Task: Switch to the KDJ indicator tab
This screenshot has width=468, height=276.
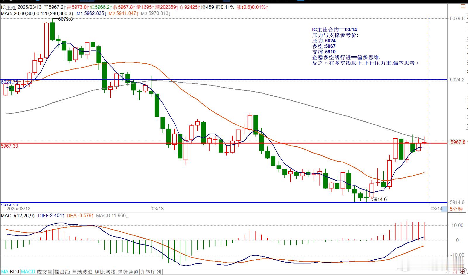Action: [15, 272]
